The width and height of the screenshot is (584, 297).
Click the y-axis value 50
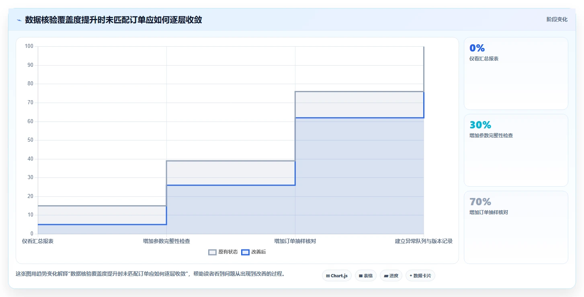[30, 140]
